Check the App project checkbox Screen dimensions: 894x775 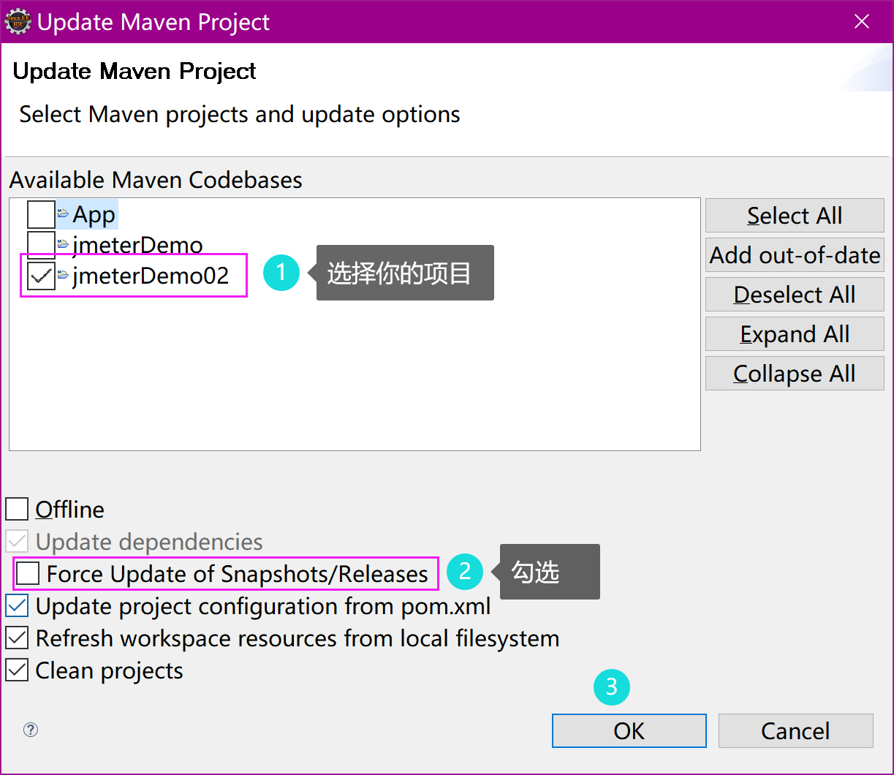[x=42, y=213]
